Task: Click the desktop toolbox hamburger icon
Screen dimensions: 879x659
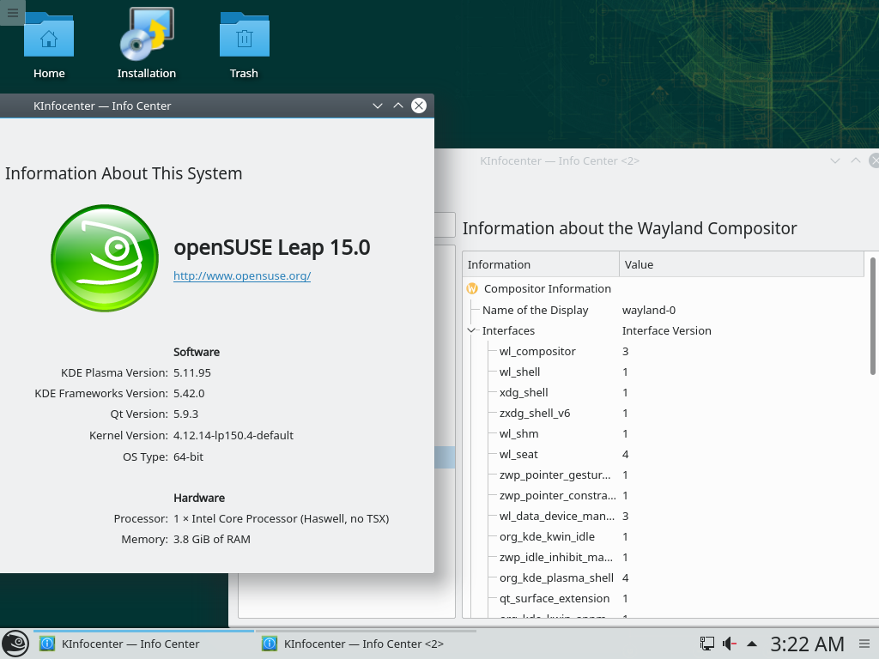Action: click(x=12, y=12)
